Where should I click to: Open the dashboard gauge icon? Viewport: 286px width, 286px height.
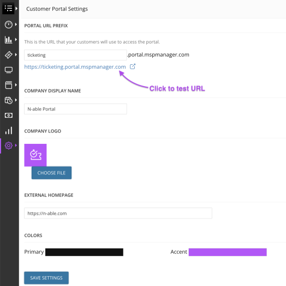pos(8,25)
